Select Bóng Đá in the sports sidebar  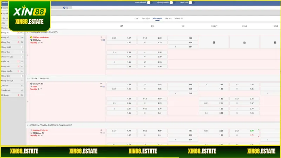12,33
